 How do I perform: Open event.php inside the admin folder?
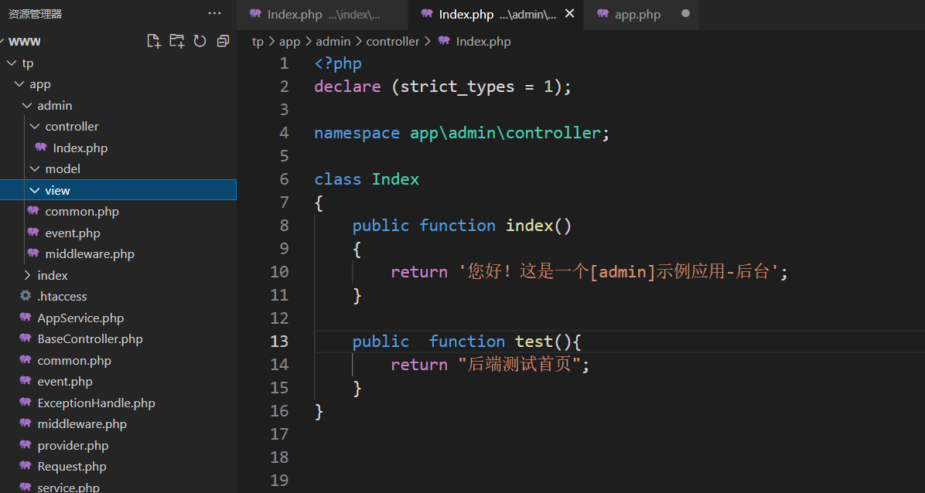pos(73,233)
